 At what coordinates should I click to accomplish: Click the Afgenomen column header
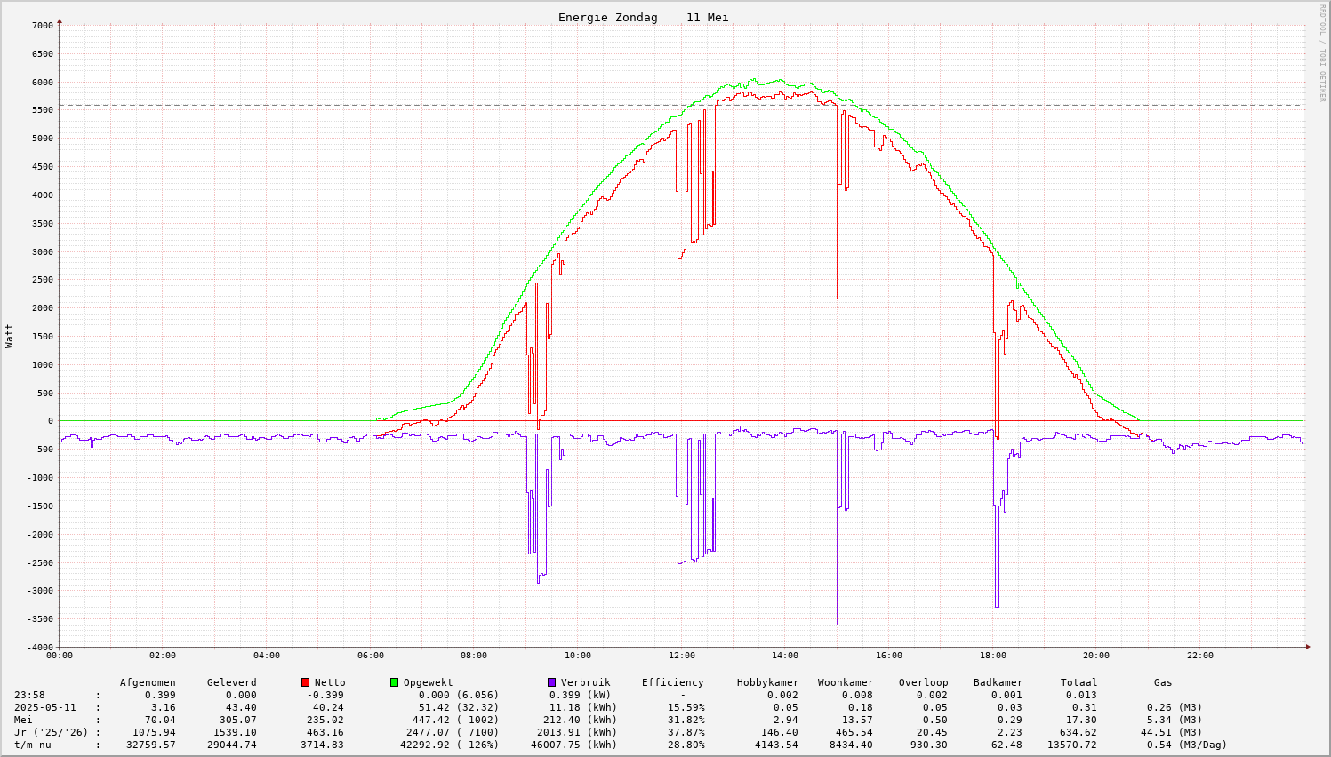(148, 682)
